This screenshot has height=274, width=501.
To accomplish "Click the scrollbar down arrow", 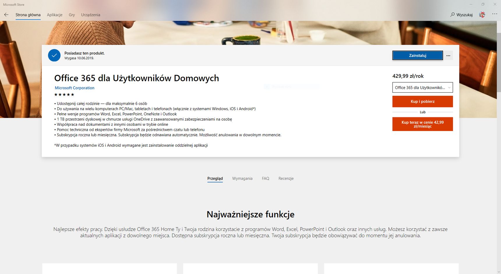I will 499,272.
